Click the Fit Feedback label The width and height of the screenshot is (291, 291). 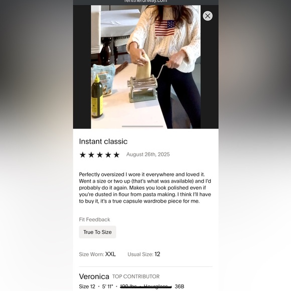tap(94, 220)
